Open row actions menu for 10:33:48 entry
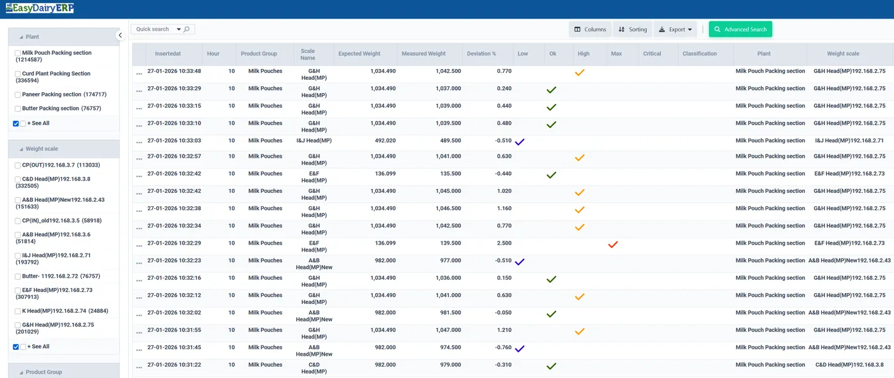This screenshot has height=378, width=894. (139, 74)
